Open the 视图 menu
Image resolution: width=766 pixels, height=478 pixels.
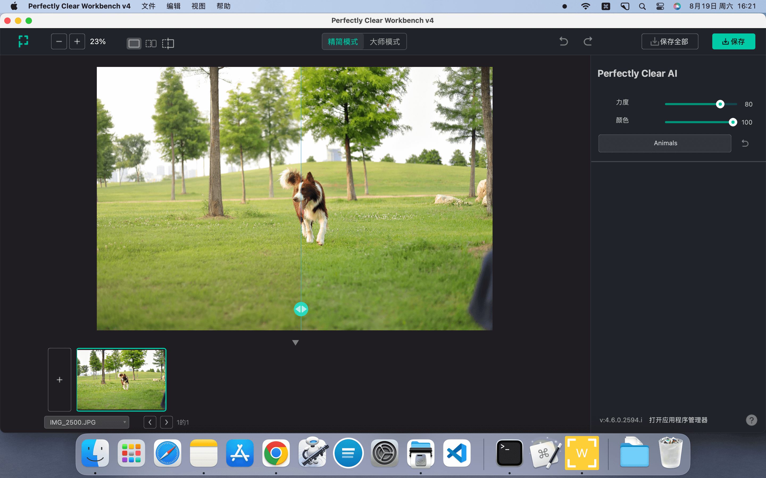point(198,6)
